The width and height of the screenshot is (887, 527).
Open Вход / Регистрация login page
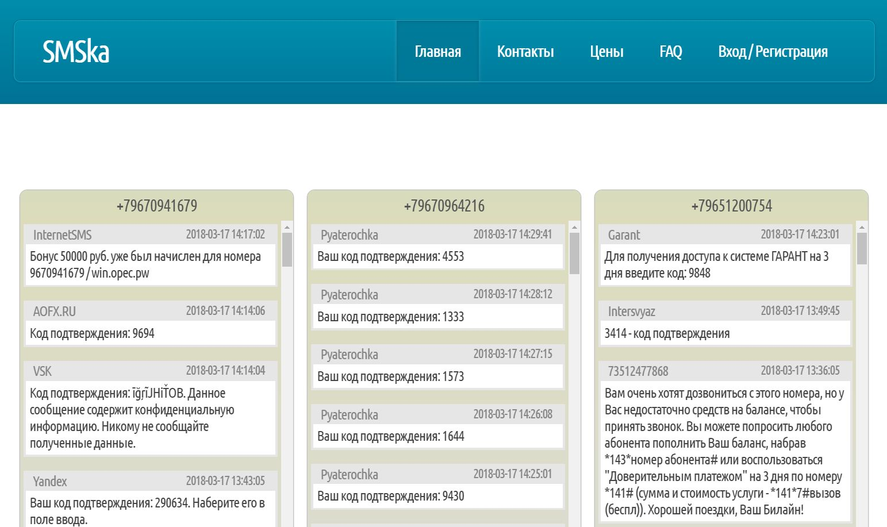pos(773,52)
